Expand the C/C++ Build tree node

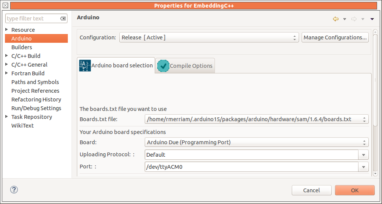tap(7, 56)
